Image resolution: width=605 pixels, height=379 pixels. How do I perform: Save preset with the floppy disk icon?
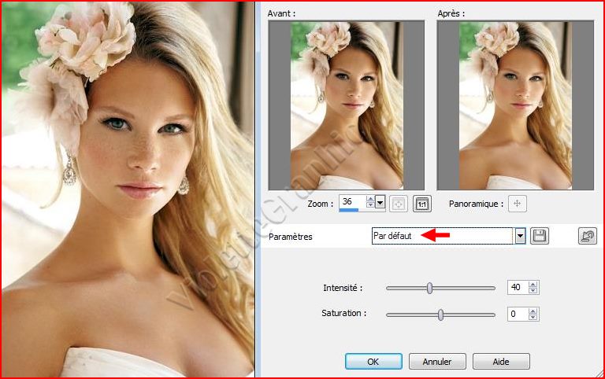(x=539, y=236)
